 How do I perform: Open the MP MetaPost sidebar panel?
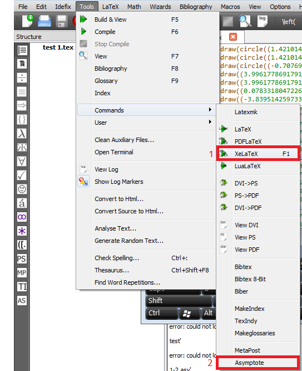22,273
